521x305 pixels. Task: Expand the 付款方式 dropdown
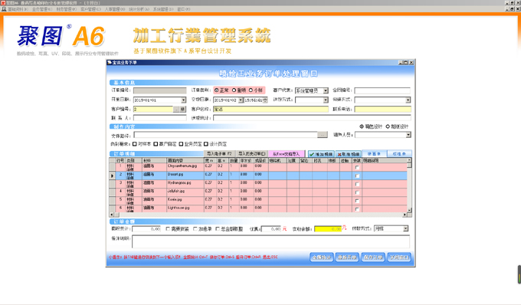[x=406, y=229]
